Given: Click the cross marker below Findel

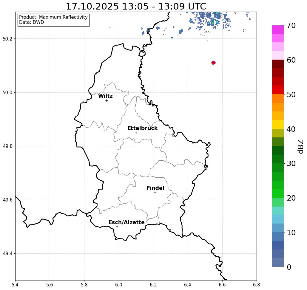Looking at the screenshot, I should (155, 193).
